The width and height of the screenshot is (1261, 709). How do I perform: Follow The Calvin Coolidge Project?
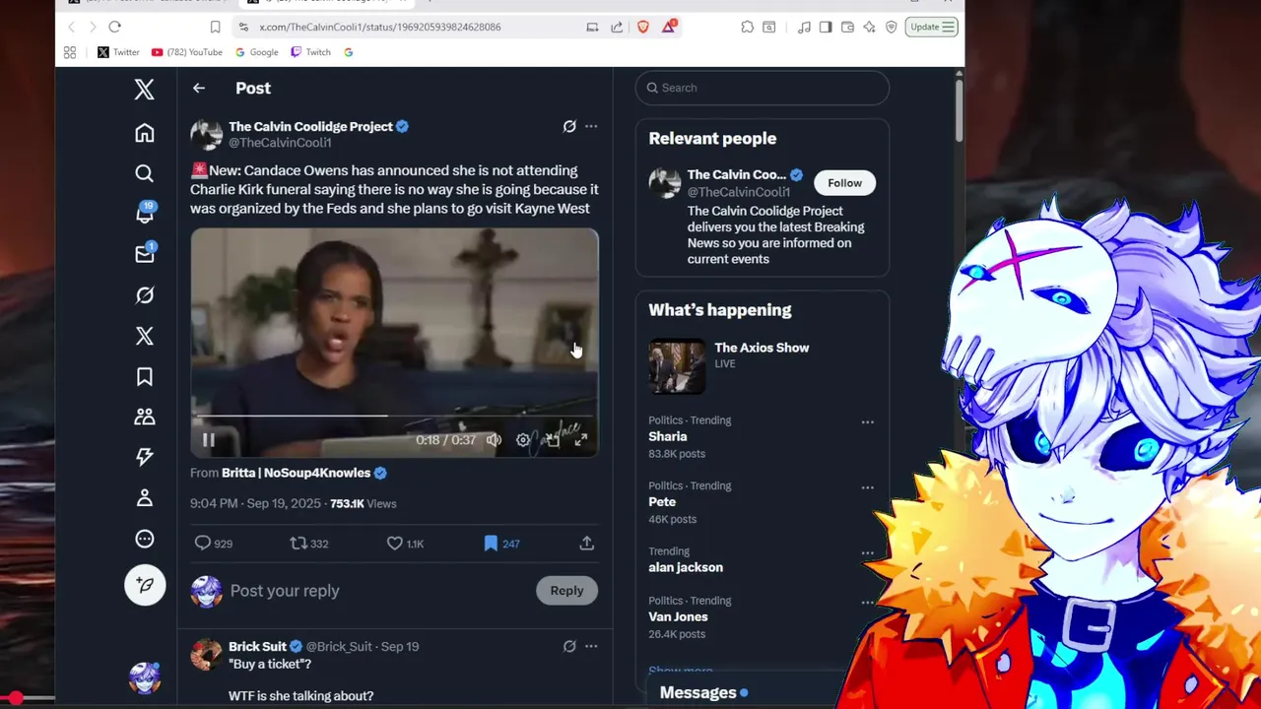[844, 183]
